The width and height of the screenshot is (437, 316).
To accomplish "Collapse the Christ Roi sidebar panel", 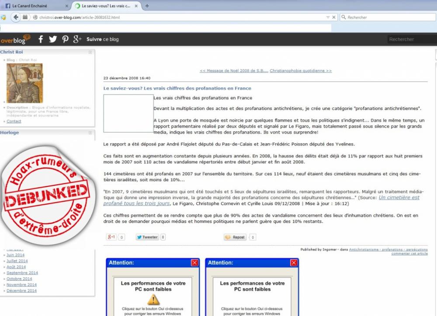I will click(90, 52).
